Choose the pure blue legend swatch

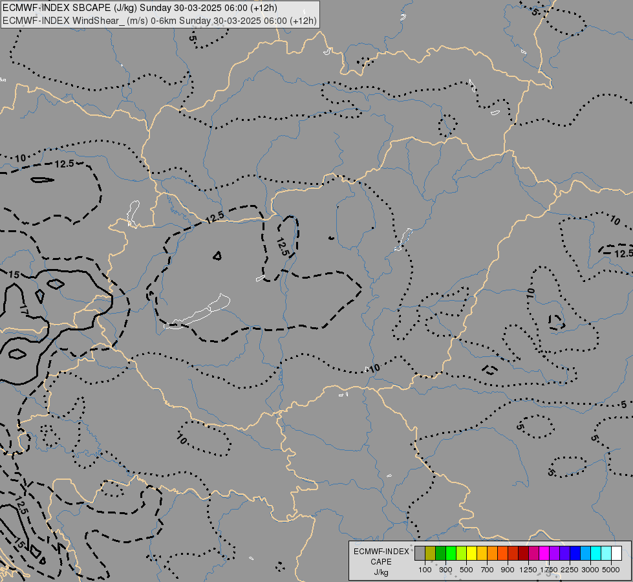tap(575, 554)
